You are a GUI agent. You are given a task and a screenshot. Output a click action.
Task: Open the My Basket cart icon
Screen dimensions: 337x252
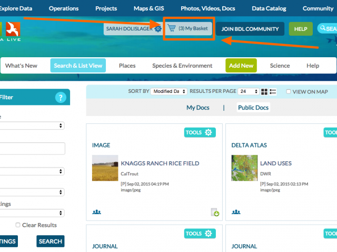point(172,28)
